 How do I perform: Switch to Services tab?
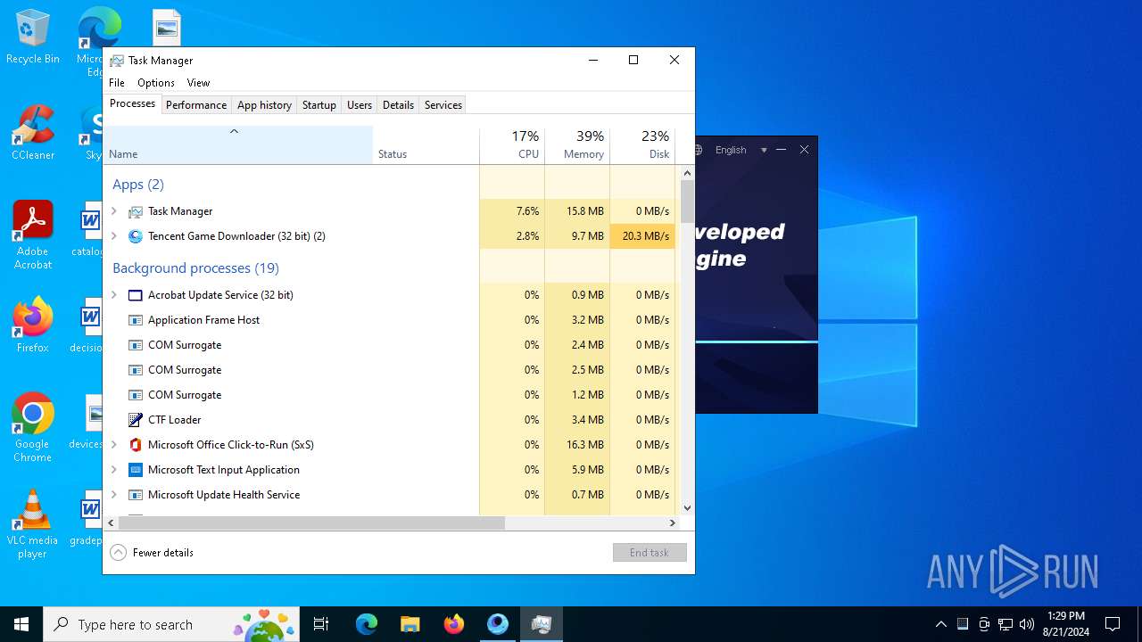(443, 105)
